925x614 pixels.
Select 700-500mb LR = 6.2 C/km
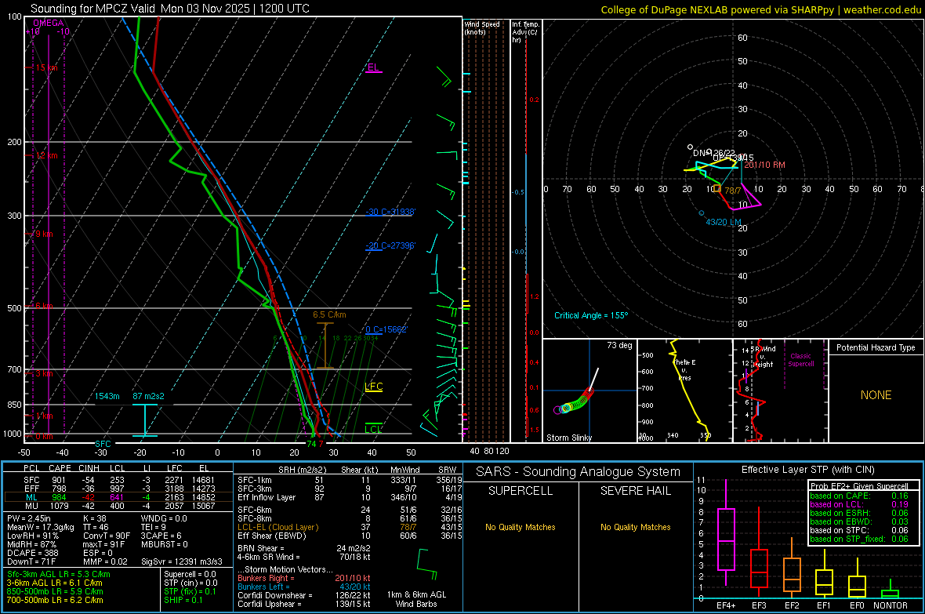[55, 600]
